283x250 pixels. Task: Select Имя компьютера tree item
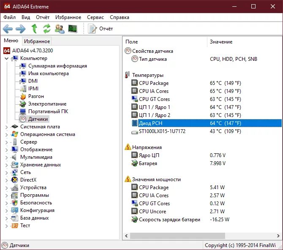[49, 73]
